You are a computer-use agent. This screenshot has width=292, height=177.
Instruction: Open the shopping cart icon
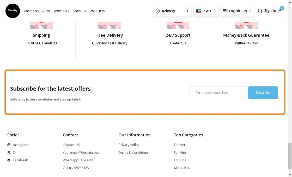280,11
